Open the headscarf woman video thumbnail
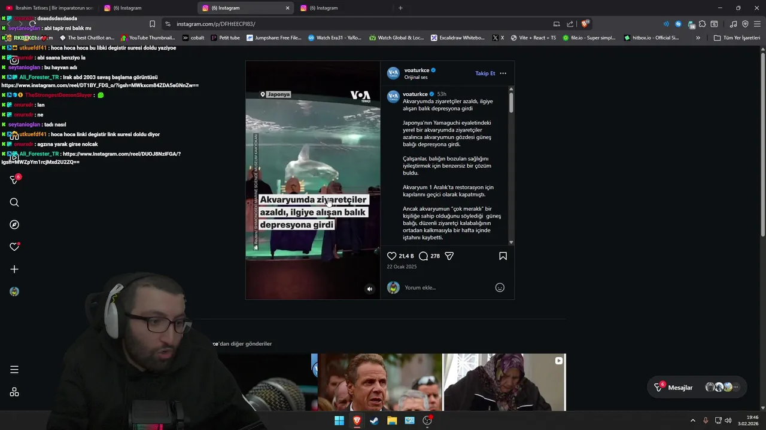 [504, 382]
